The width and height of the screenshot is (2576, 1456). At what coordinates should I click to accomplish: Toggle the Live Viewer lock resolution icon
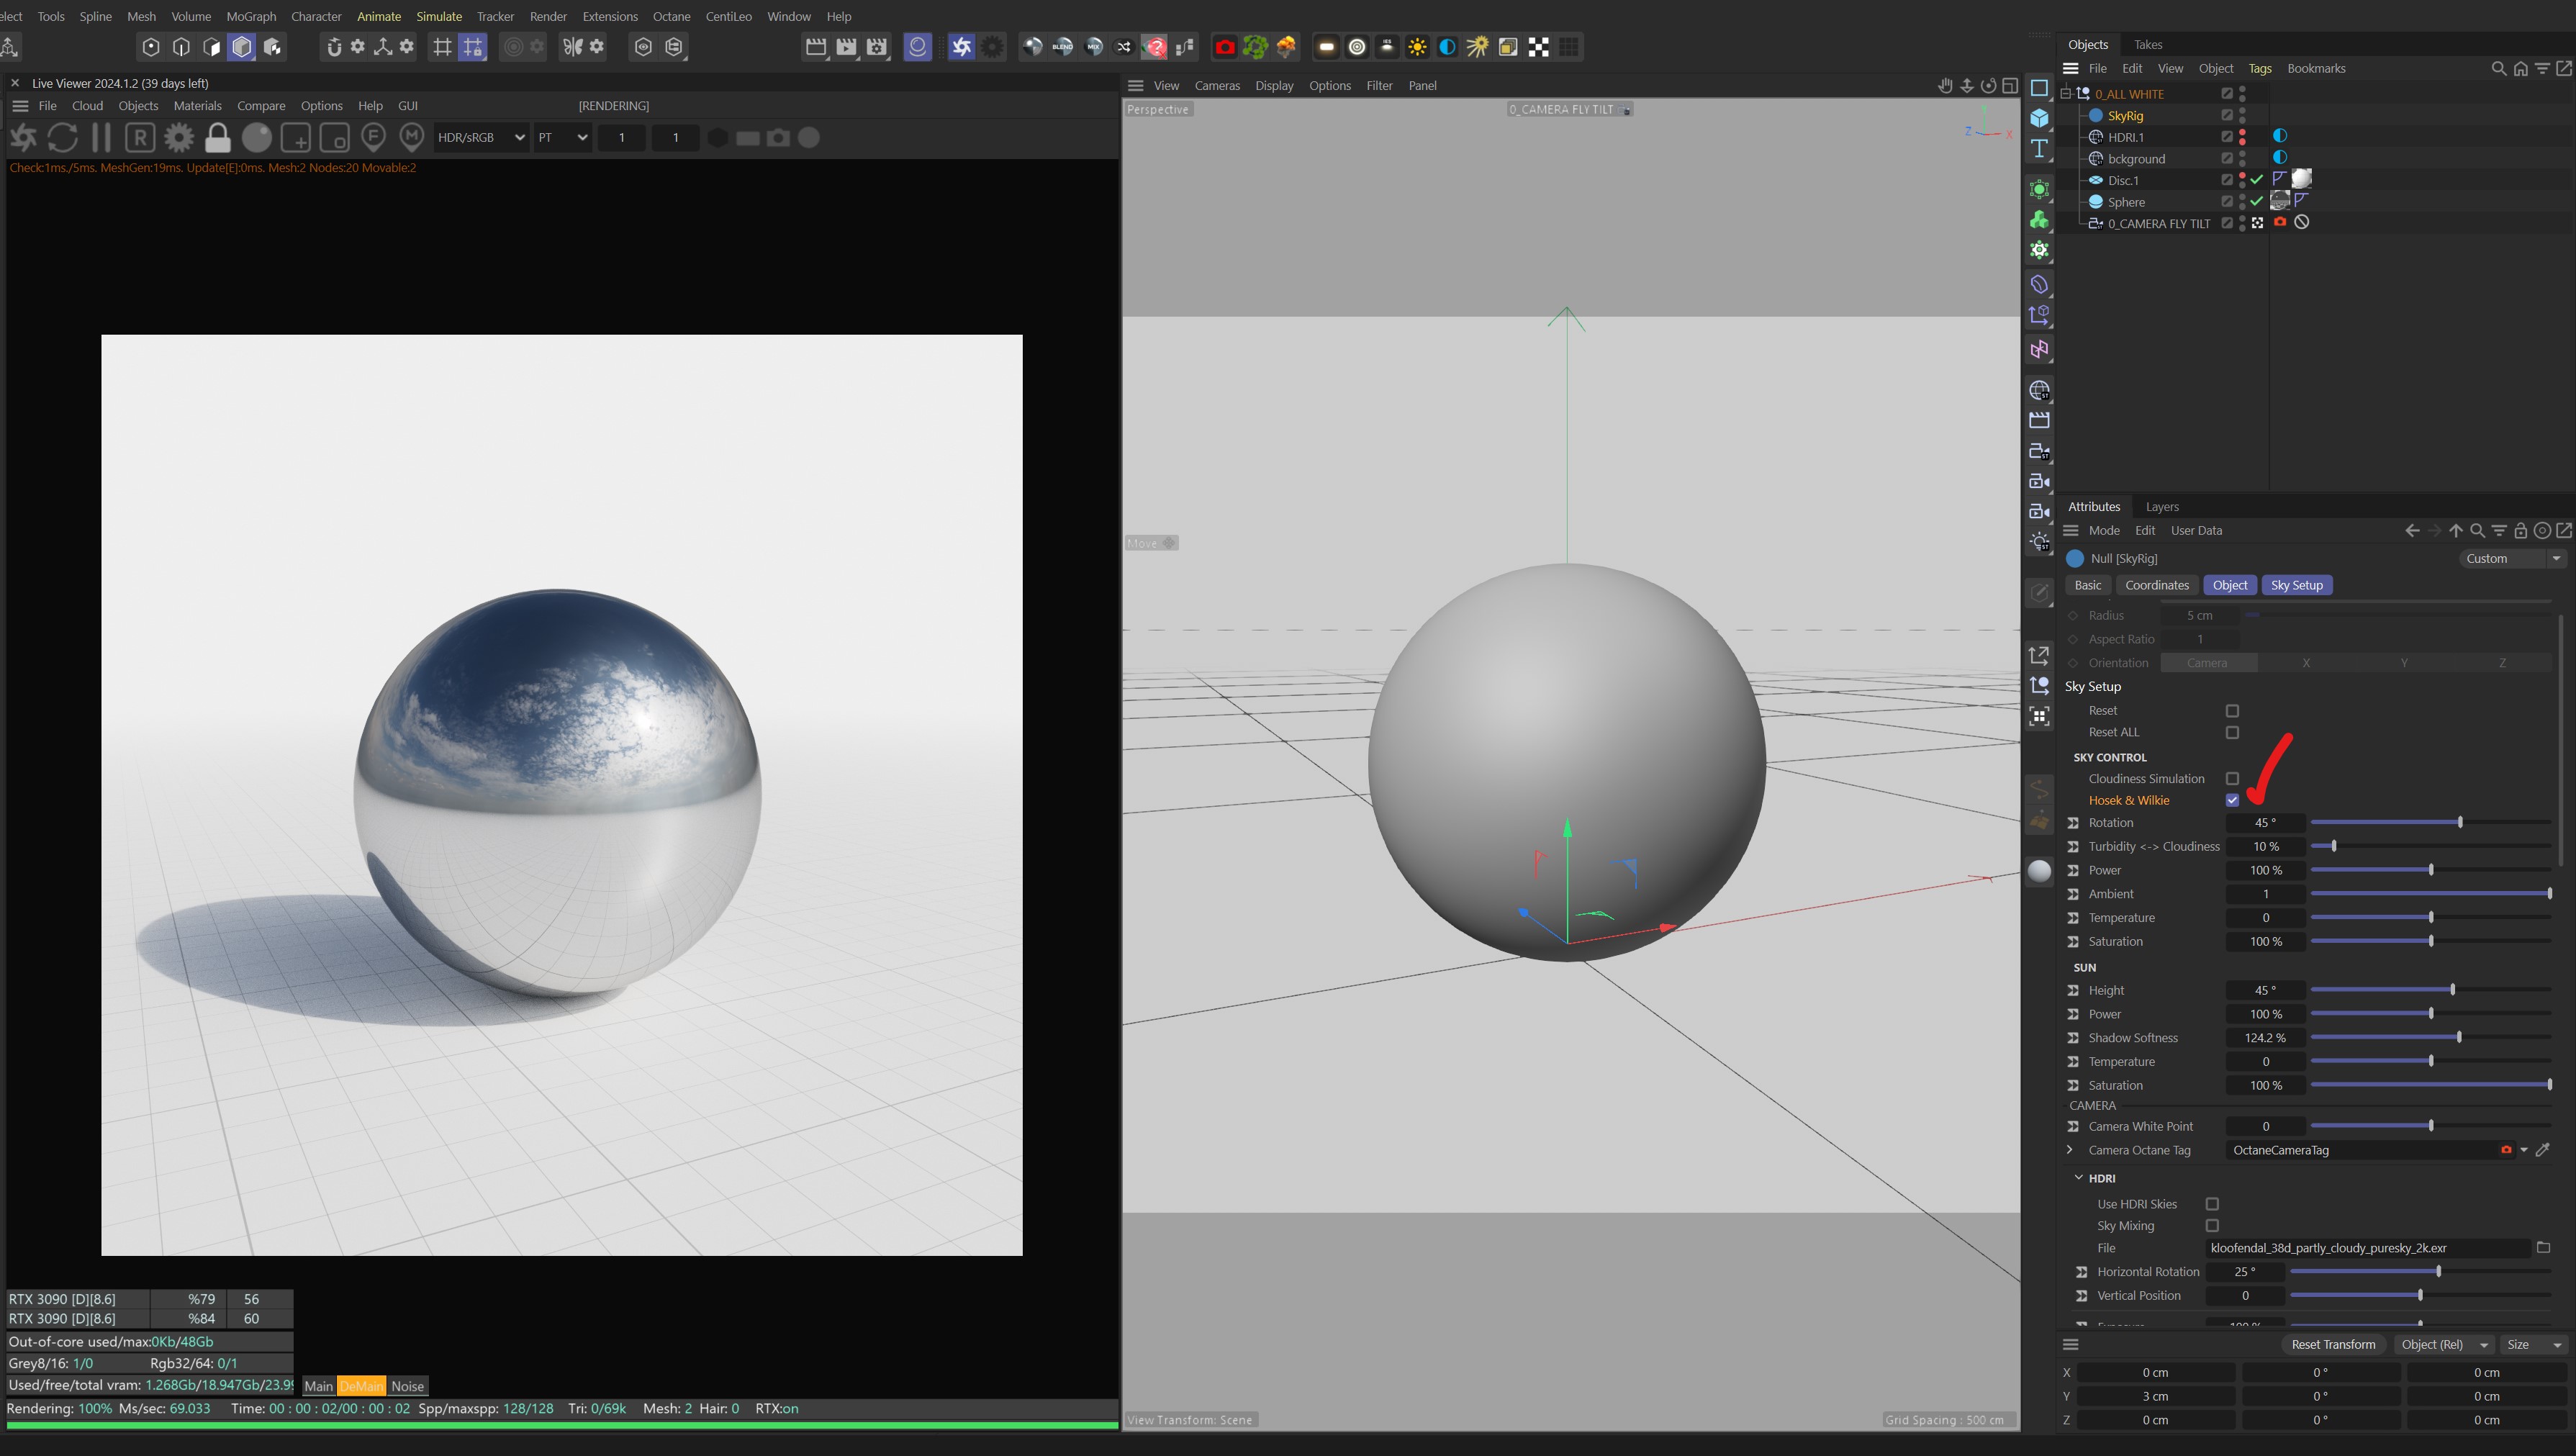(x=217, y=137)
